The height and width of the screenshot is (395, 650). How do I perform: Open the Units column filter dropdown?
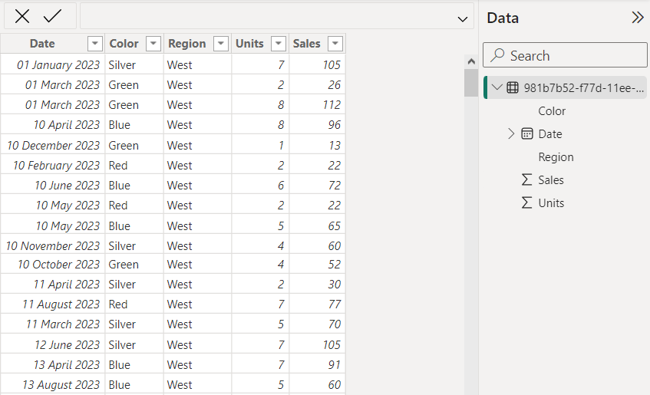click(x=279, y=43)
